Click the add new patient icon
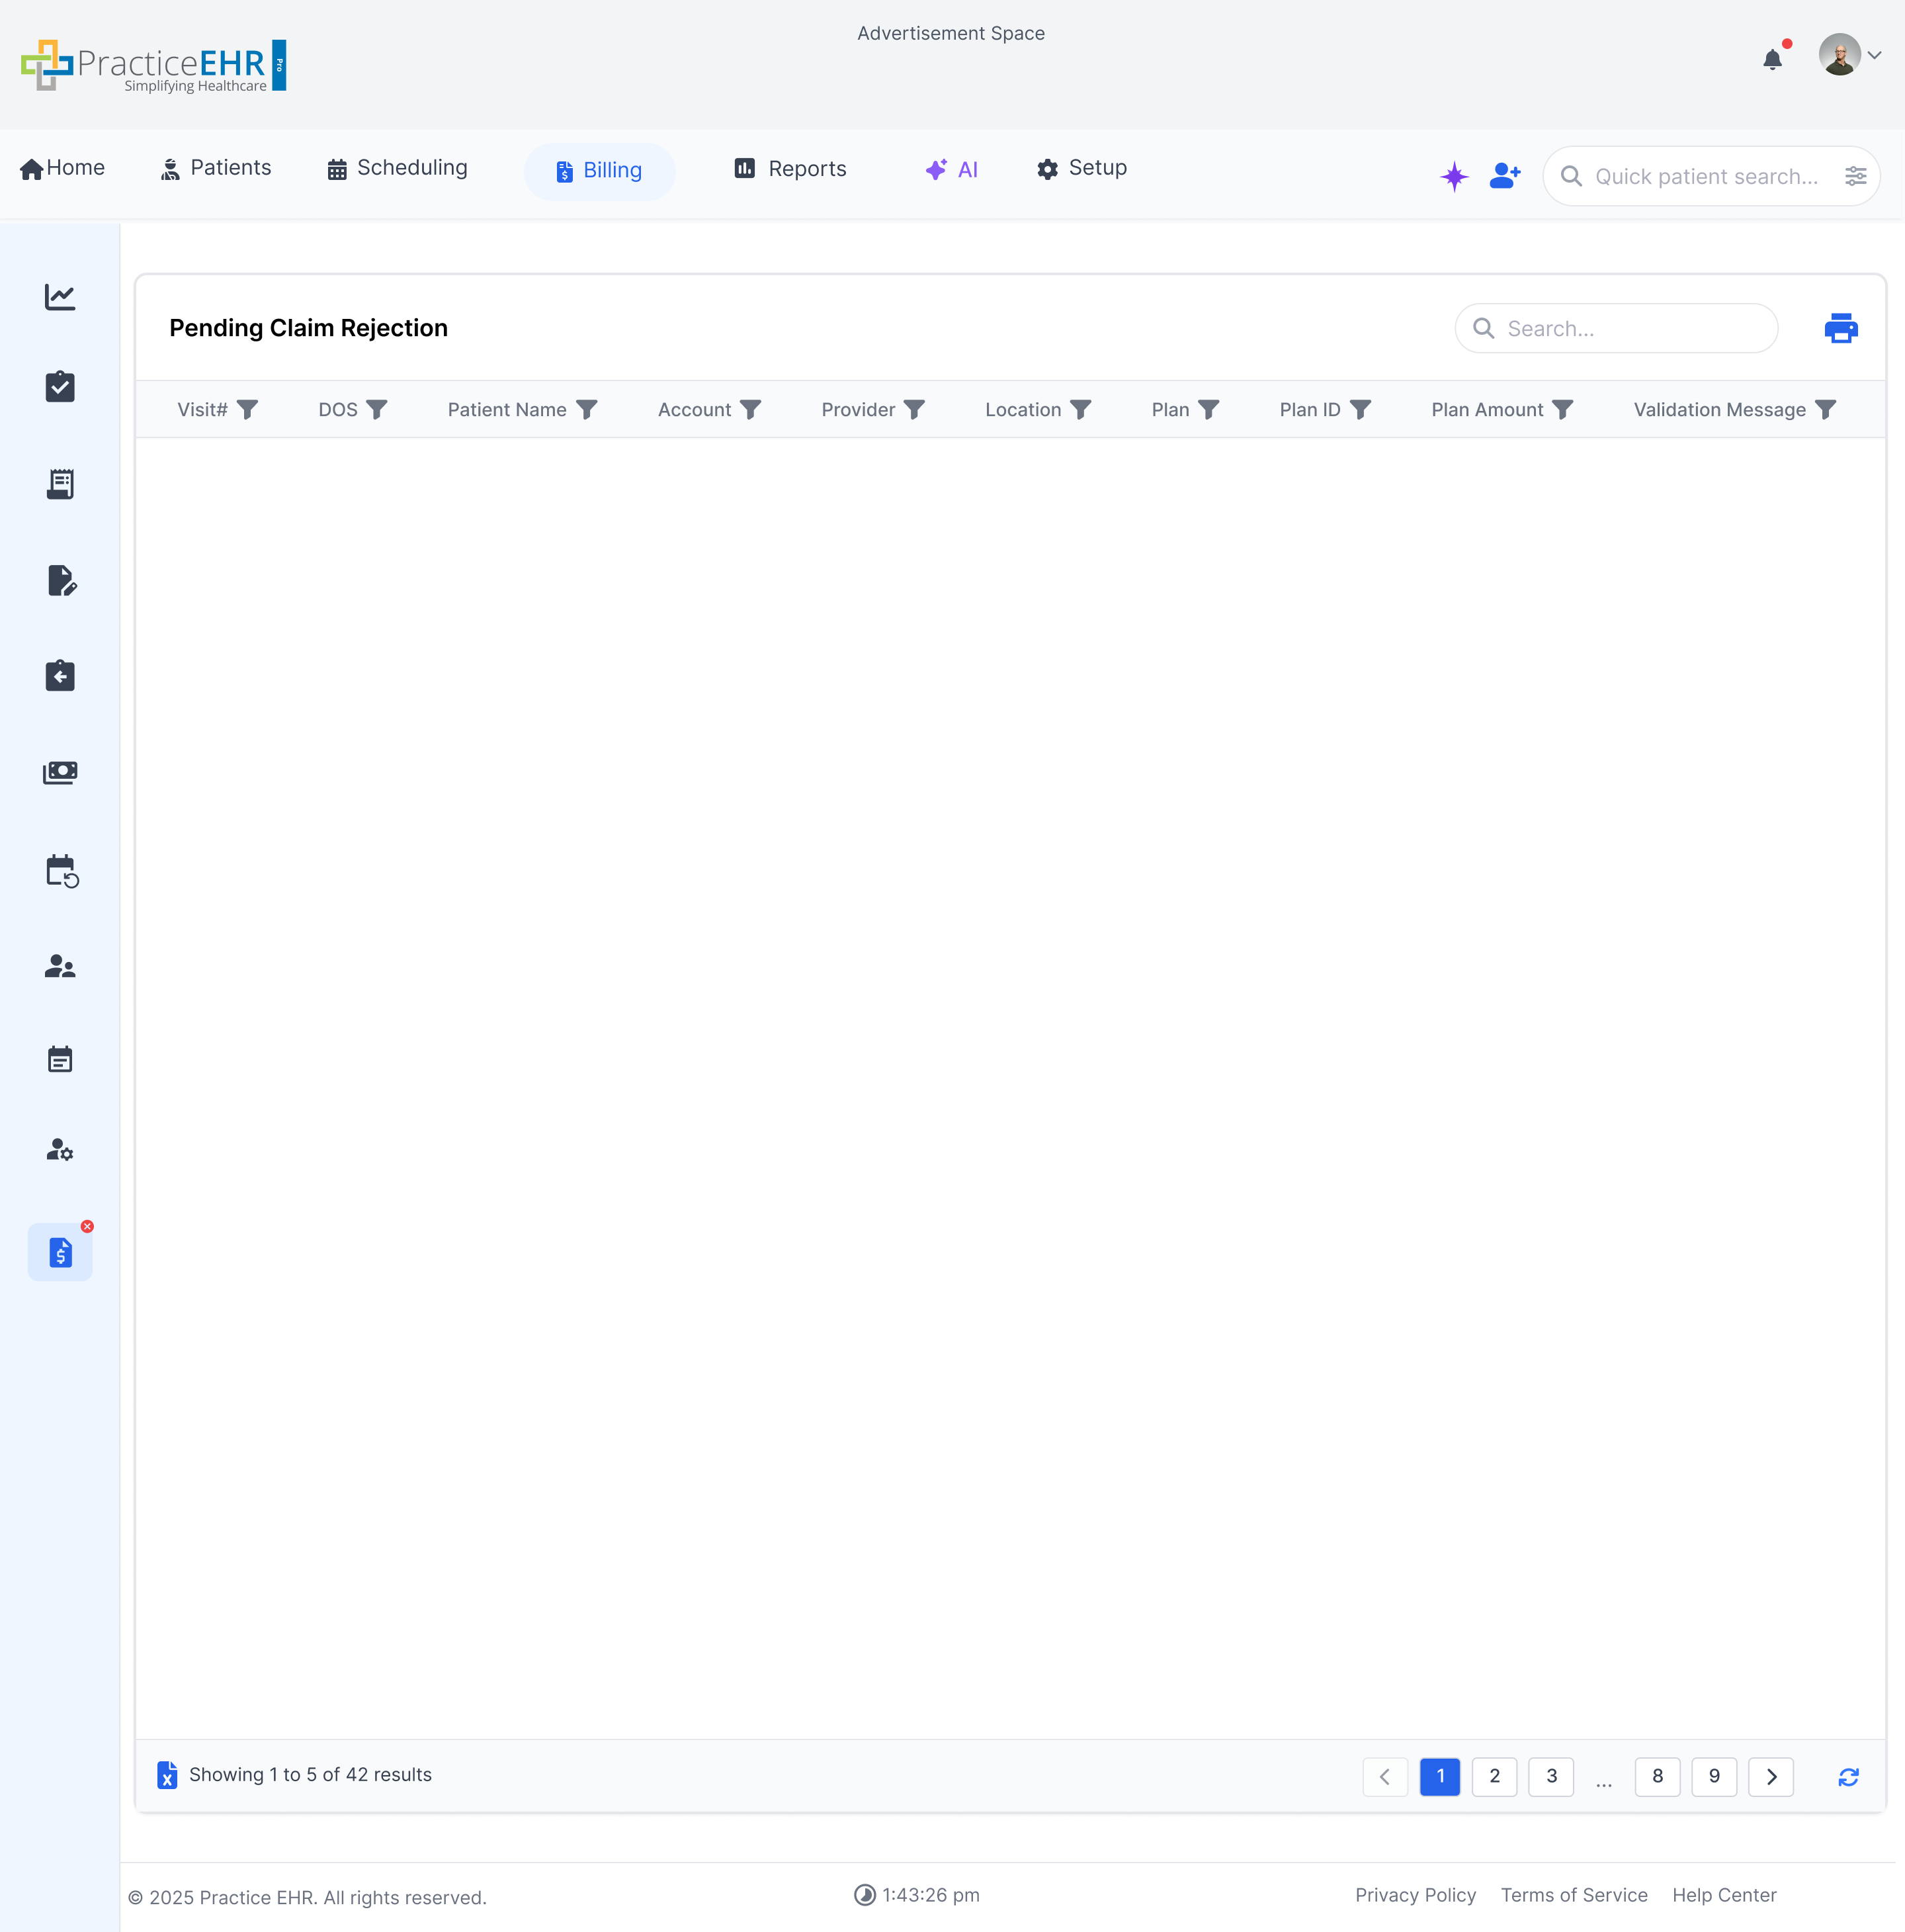Image resolution: width=1905 pixels, height=1932 pixels. tap(1504, 176)
